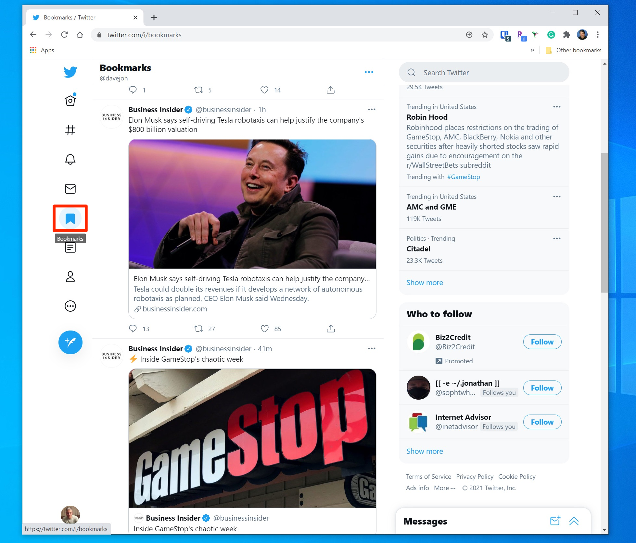Click the page vertical scrollbar thumb
This screenshot has width=636, height=543.
604,223
